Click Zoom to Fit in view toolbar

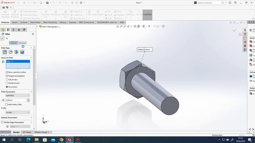pos(121,26)
